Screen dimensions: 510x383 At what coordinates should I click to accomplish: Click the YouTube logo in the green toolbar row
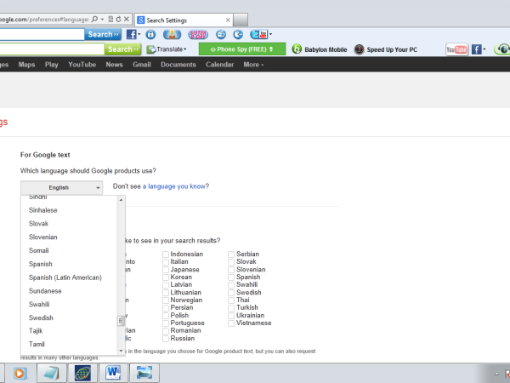[456, 49]
